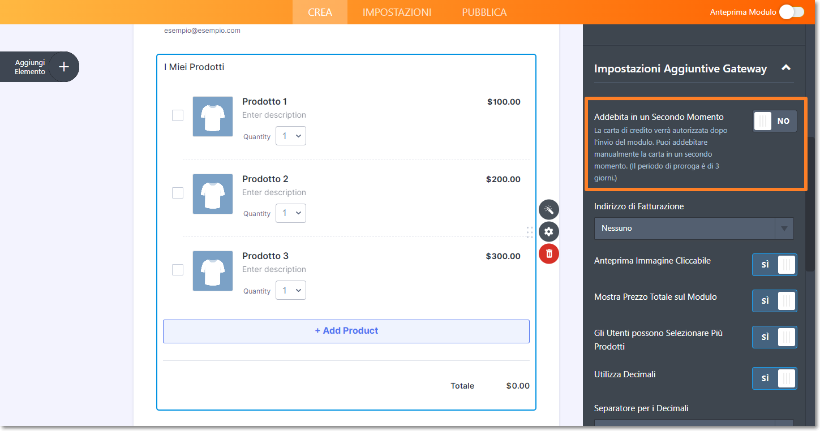Switch to the PUBBLICA tab

[484, 12]
